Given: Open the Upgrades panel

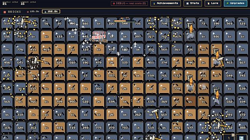Looking at the screenshot, I should coord(235,3).
